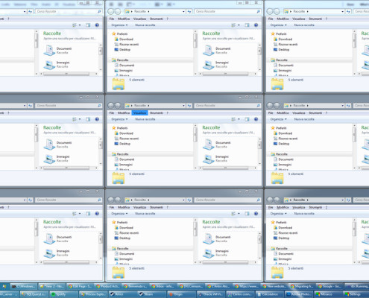Refresh address bar in top-middle window

tap(189, 11)
